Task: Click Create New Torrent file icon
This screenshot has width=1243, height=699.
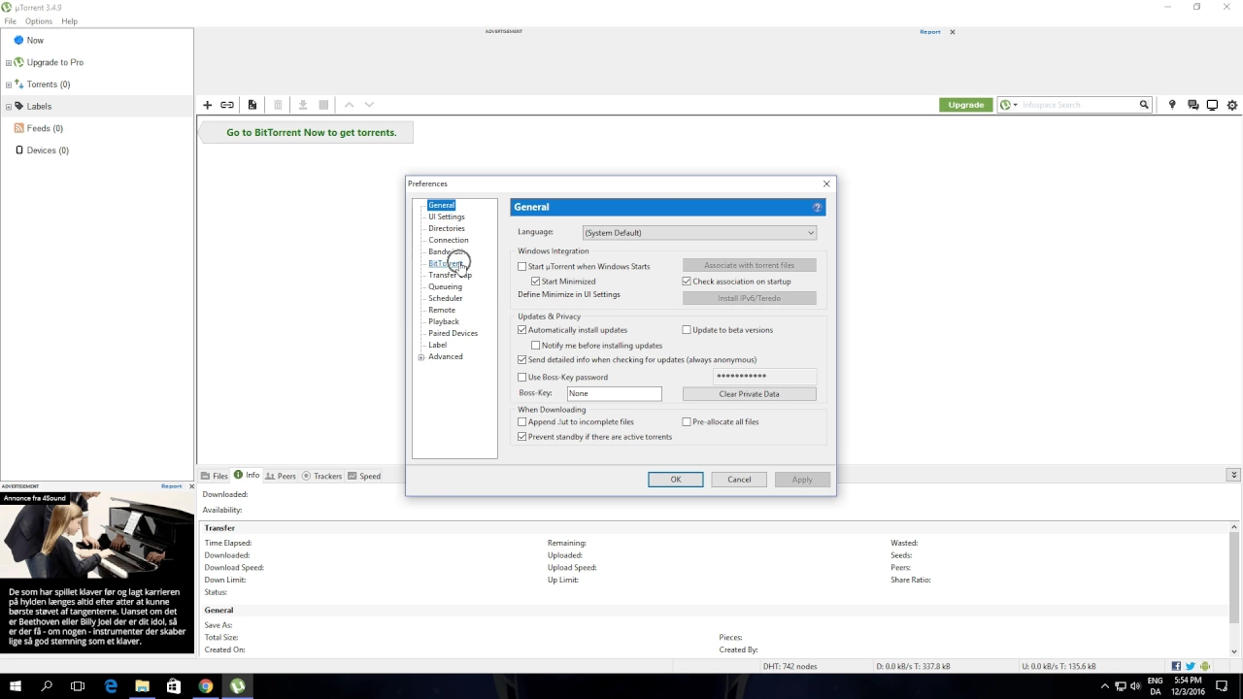Action: click(x=252, y=105)
